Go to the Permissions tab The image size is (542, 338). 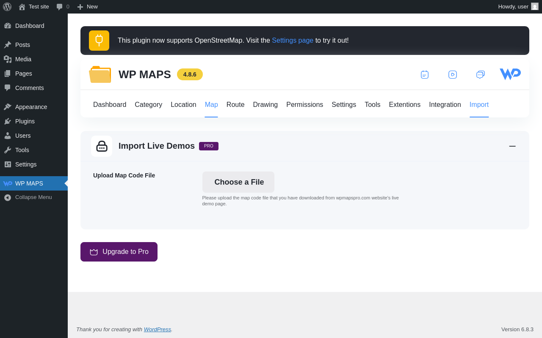tap(304, 105)
